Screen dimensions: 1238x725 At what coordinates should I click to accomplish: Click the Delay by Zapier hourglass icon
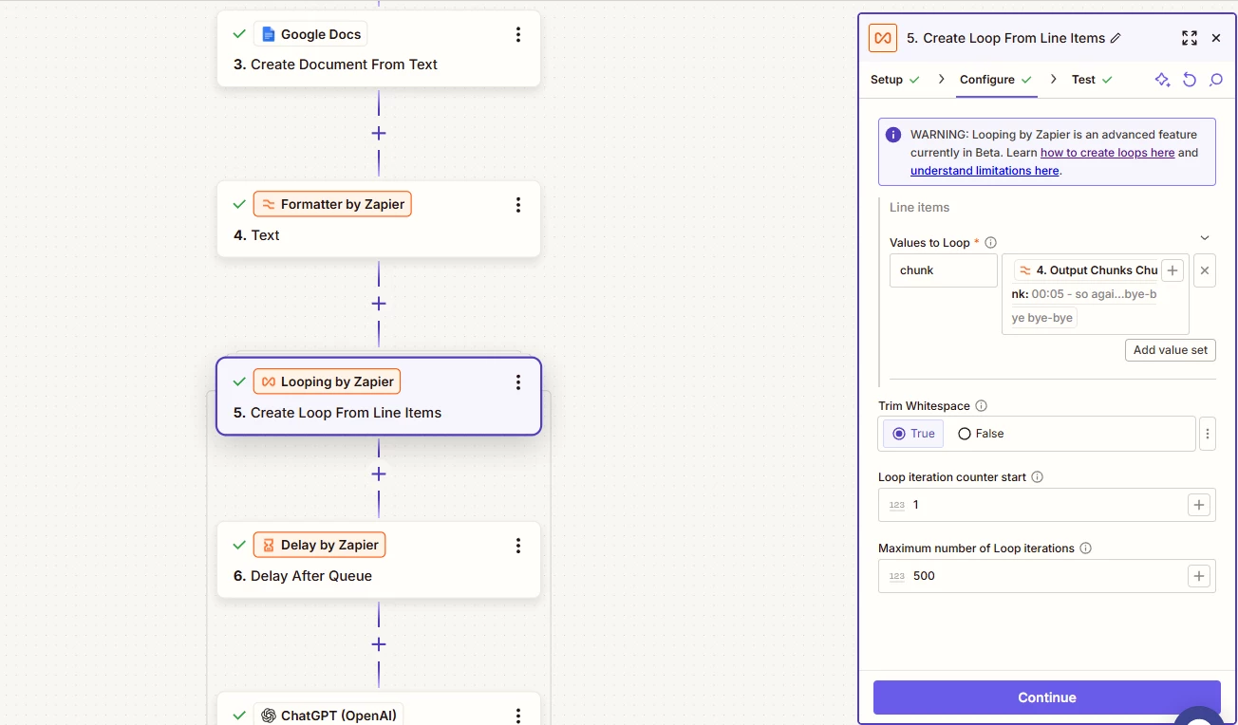pos(268,545)
